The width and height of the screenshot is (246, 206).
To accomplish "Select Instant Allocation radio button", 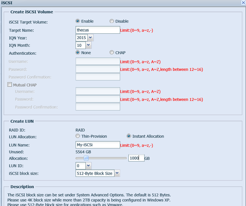I will [x=129, y=136].
